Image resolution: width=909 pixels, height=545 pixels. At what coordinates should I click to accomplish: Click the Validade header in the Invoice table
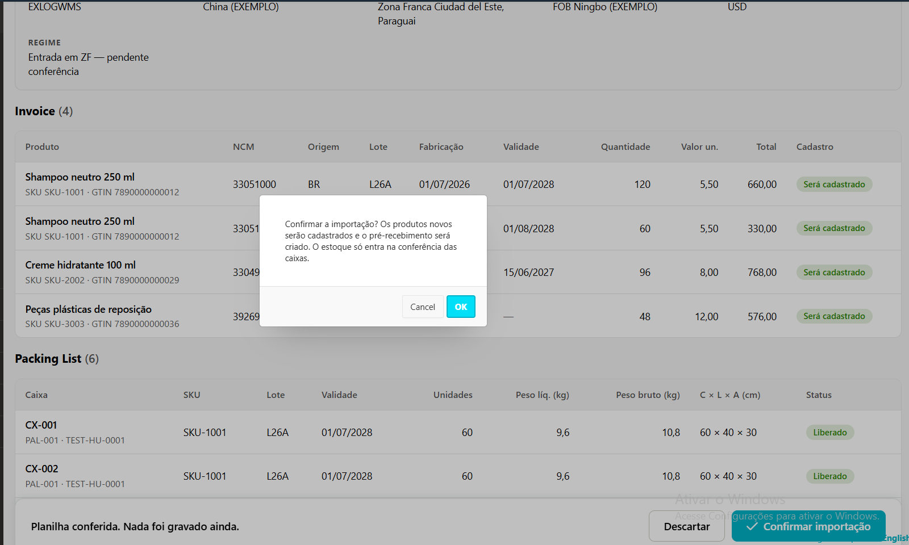point(521,146)
